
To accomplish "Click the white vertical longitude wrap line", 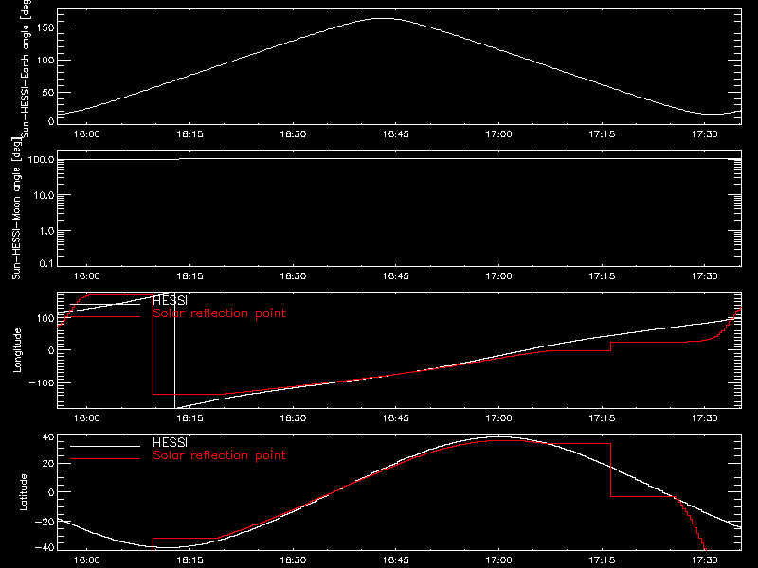I will click(x=174, y=350).
